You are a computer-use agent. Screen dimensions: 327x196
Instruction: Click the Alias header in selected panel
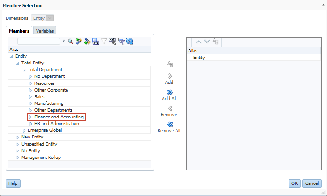193,50
